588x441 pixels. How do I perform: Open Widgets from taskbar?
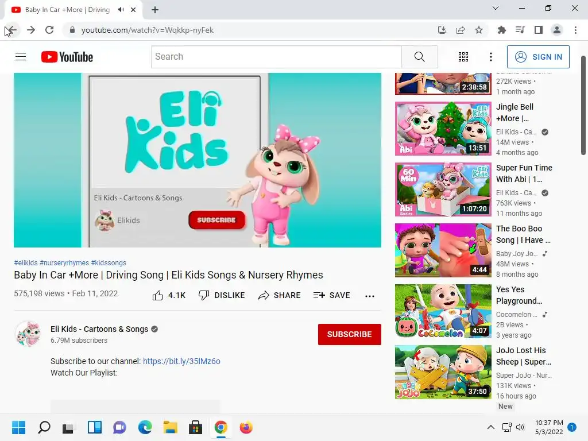[x=95, y=427]
